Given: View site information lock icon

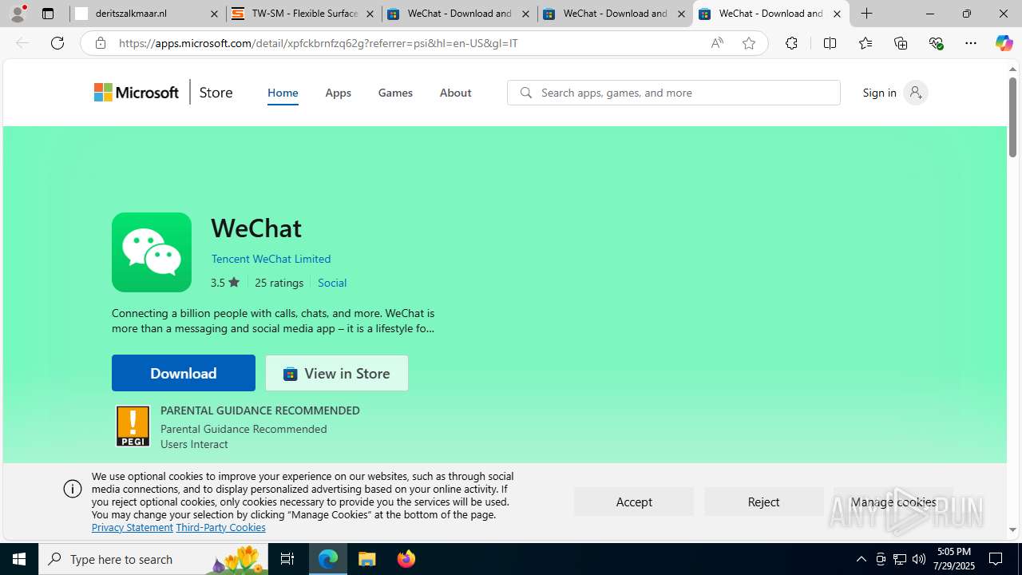Looking at the screenshot, I should coord(101,43).
